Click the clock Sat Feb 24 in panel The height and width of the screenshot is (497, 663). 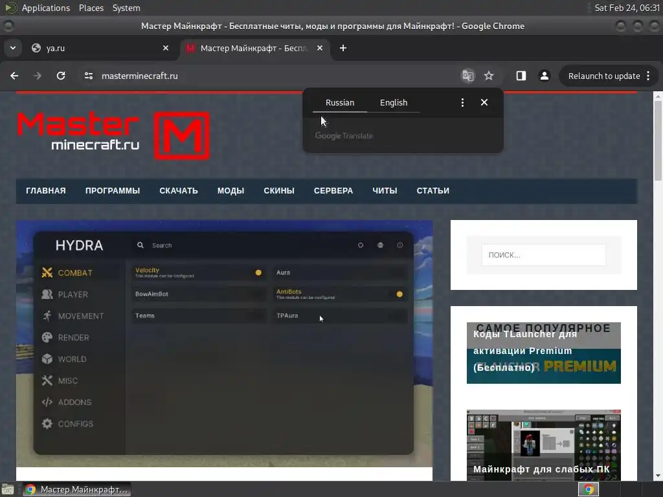point(627,8)
